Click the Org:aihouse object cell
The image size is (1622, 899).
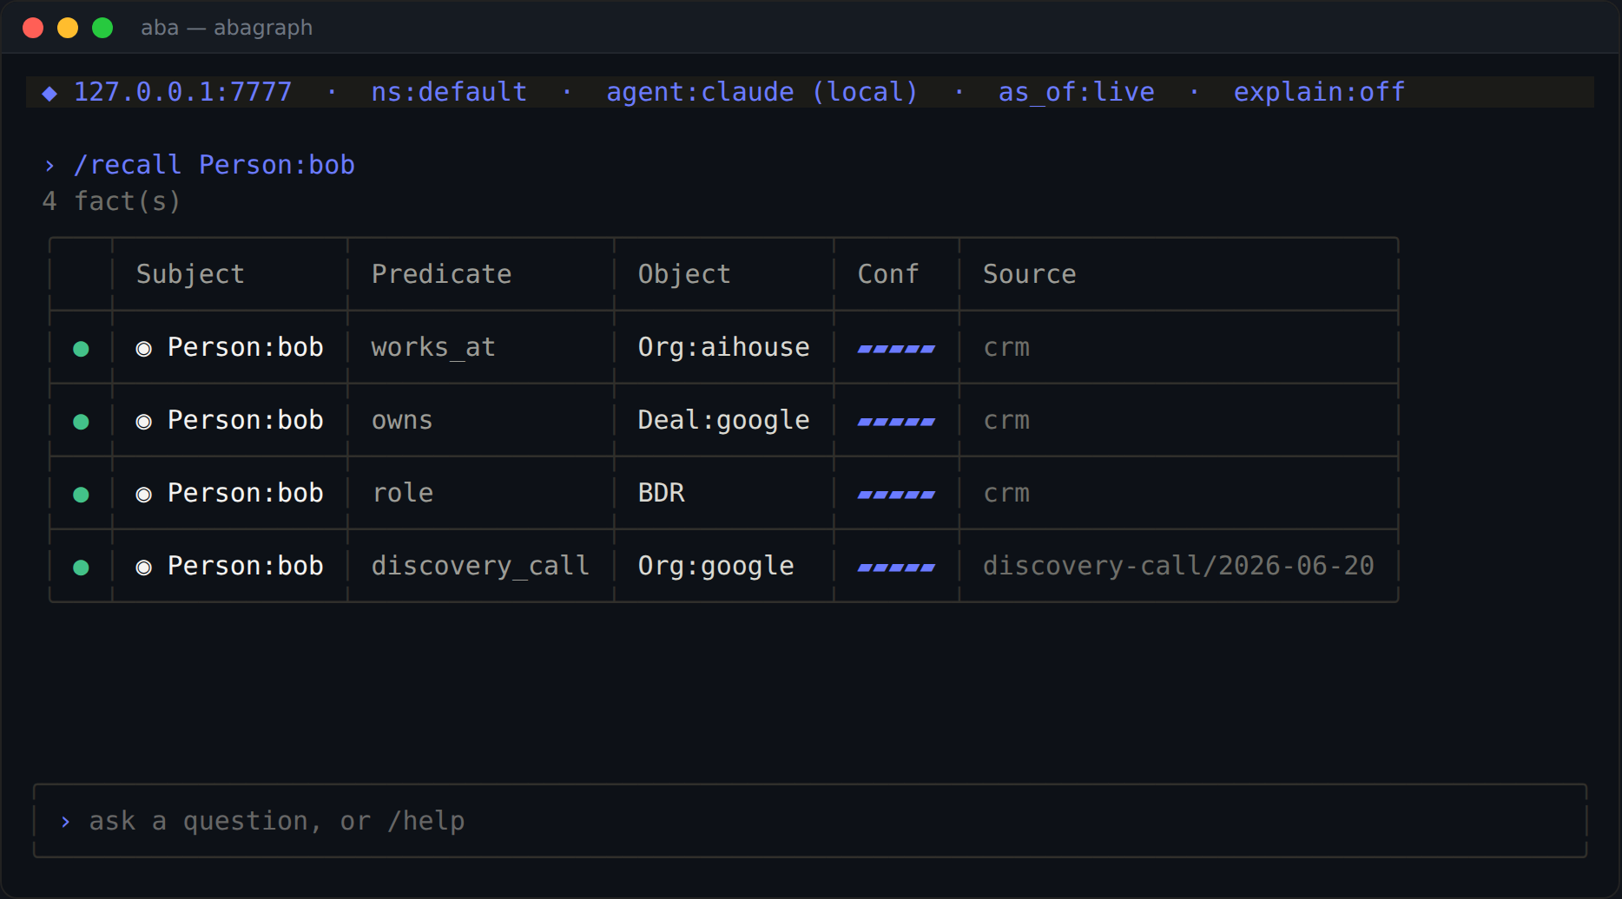[x=724, y=347]
